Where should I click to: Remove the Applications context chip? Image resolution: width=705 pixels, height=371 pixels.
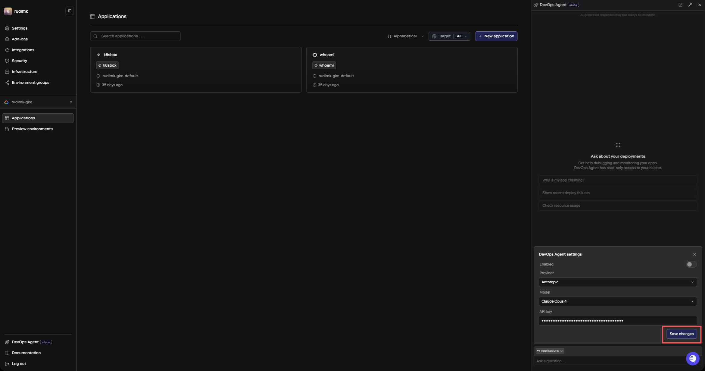click(561, 351)
